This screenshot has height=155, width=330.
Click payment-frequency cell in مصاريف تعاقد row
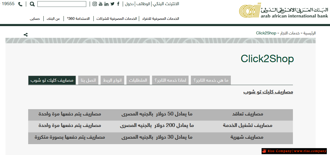pyautogui.click(x=70, y=114)
